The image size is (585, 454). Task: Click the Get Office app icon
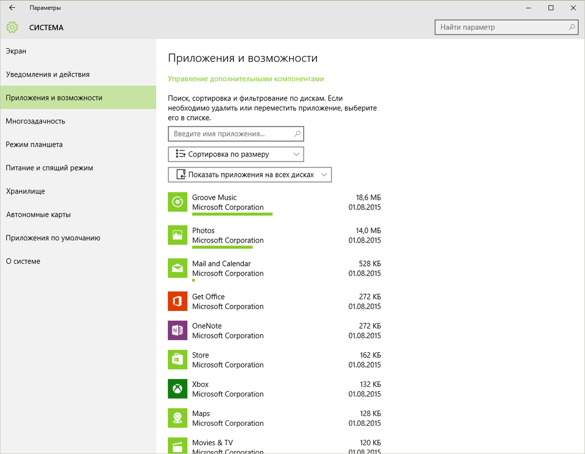click(x=177, y=301)
